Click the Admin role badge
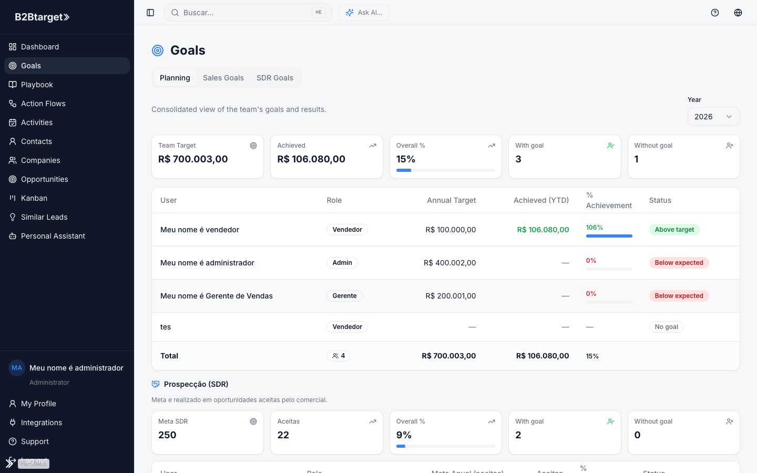This screenshot has height=473, width=757. pos(342,263)
